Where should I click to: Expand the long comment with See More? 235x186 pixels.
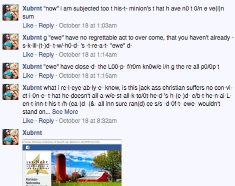tap(65, 112)
